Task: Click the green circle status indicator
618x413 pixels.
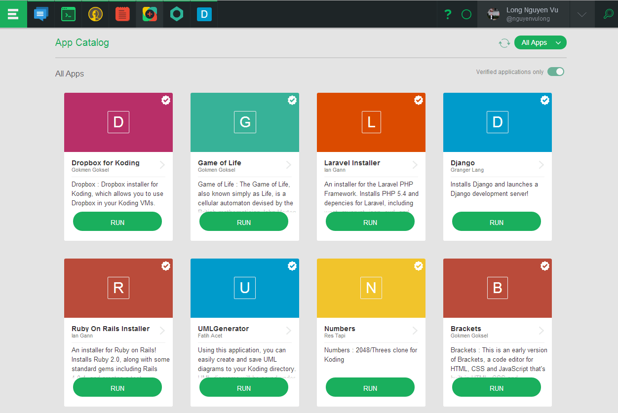Action: pos(466,14)
